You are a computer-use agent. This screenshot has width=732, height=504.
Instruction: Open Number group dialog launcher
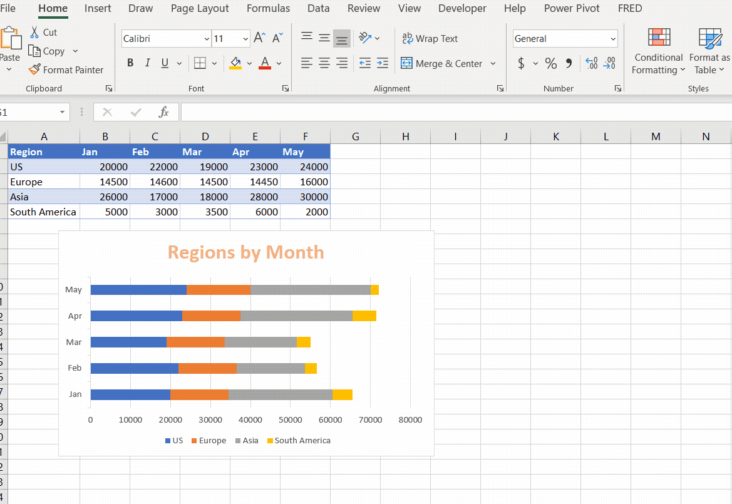[x=617, y=88]
